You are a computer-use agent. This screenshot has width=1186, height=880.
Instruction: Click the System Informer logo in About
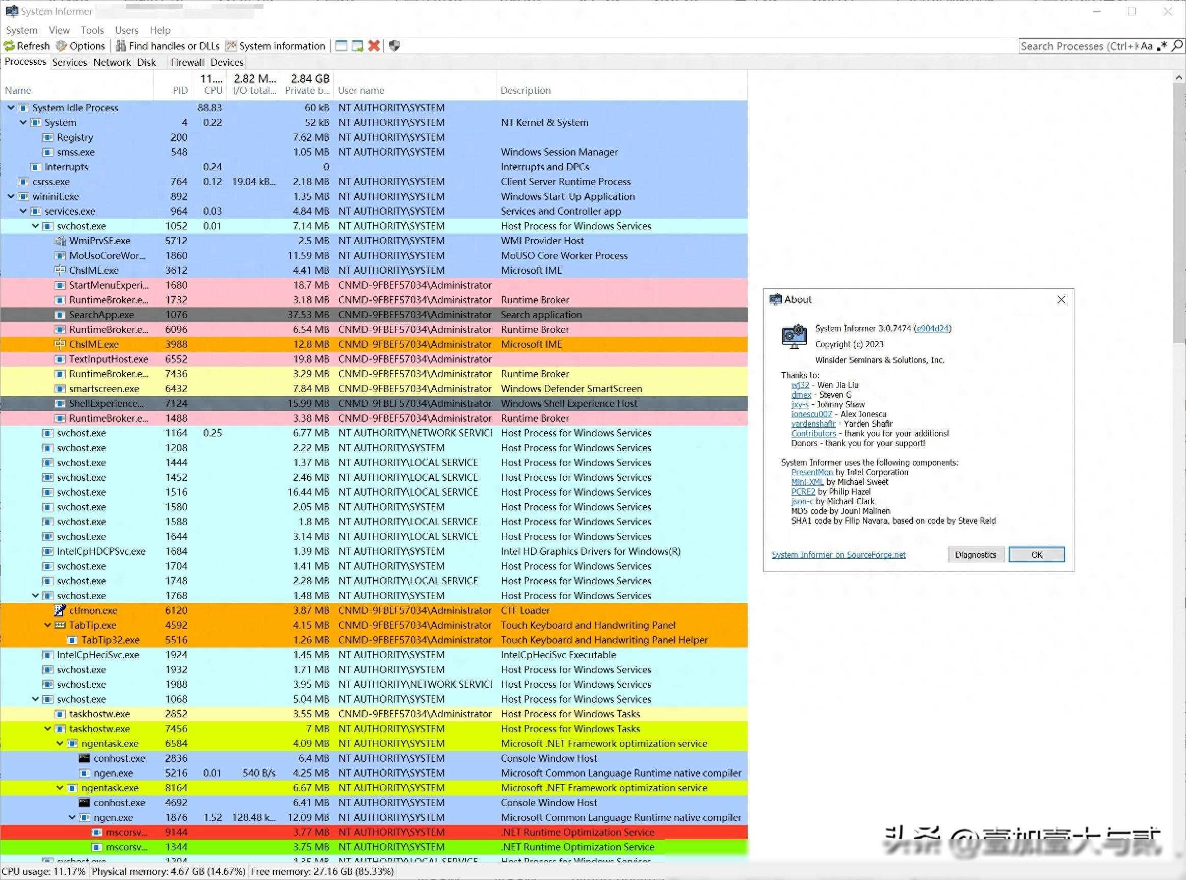(794, 337)
